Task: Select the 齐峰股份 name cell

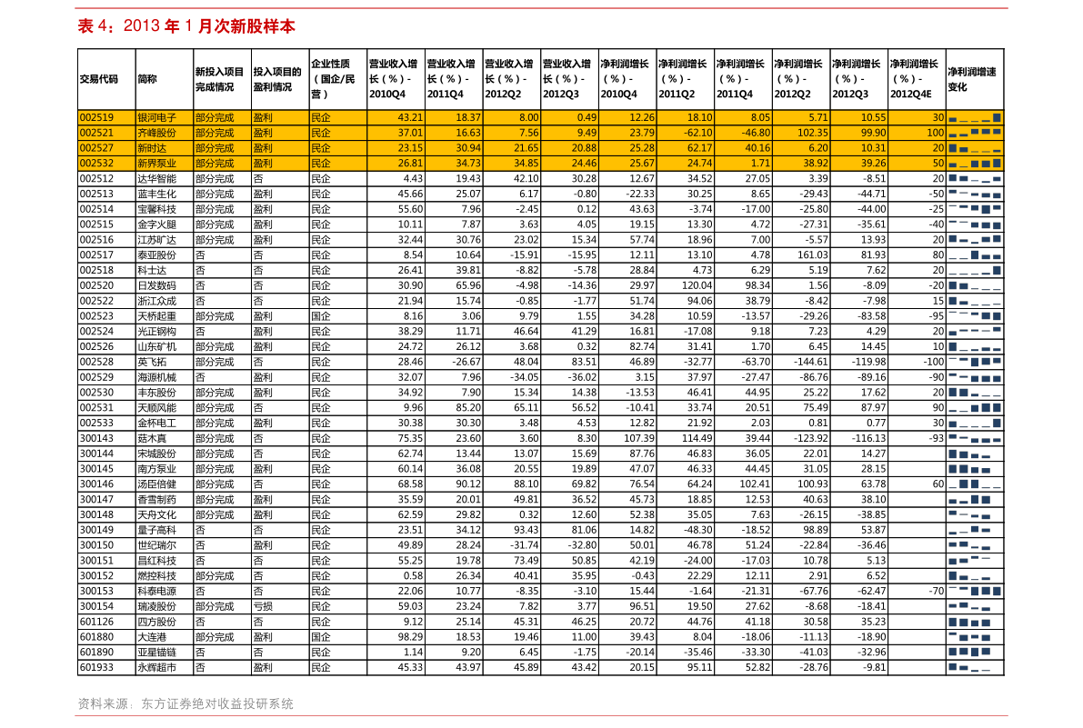Action: [x=164, y=133]
